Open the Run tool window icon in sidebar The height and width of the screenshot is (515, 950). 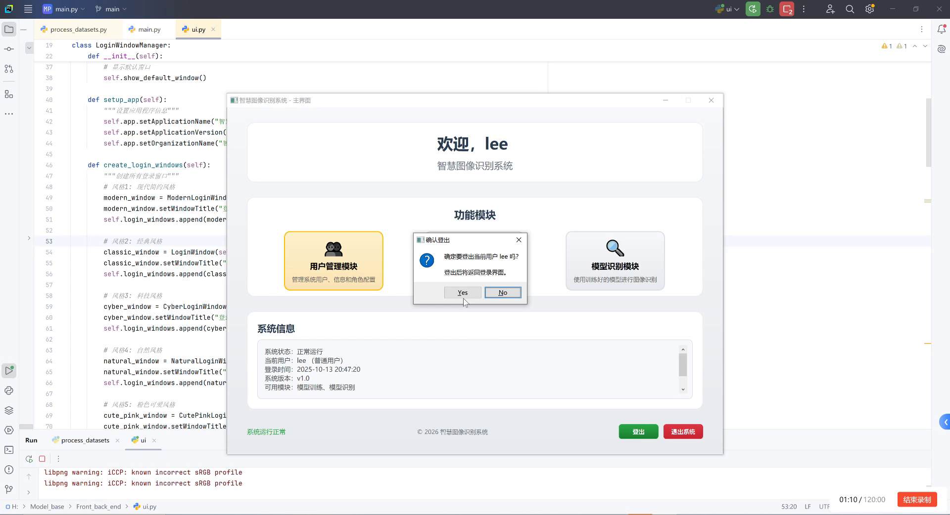[x=9, y=371]
